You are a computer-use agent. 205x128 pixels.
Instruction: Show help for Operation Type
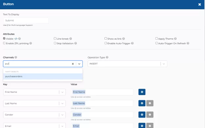pyautogui.click(x=107, y=57)
